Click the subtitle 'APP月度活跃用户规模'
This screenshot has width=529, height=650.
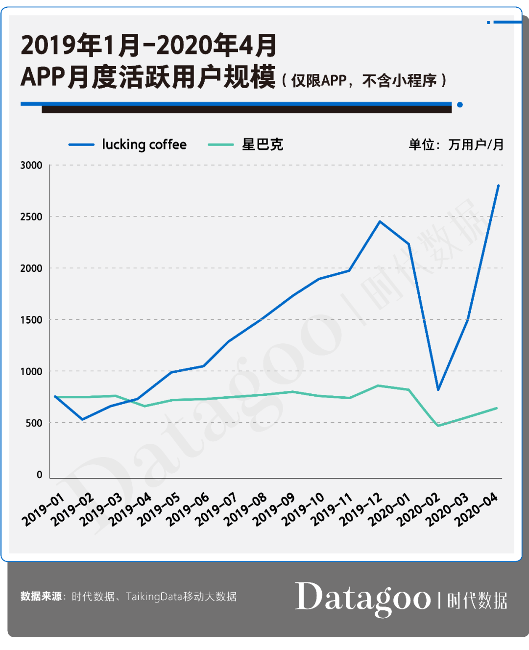pyautogui.click(x=148, y=77)
